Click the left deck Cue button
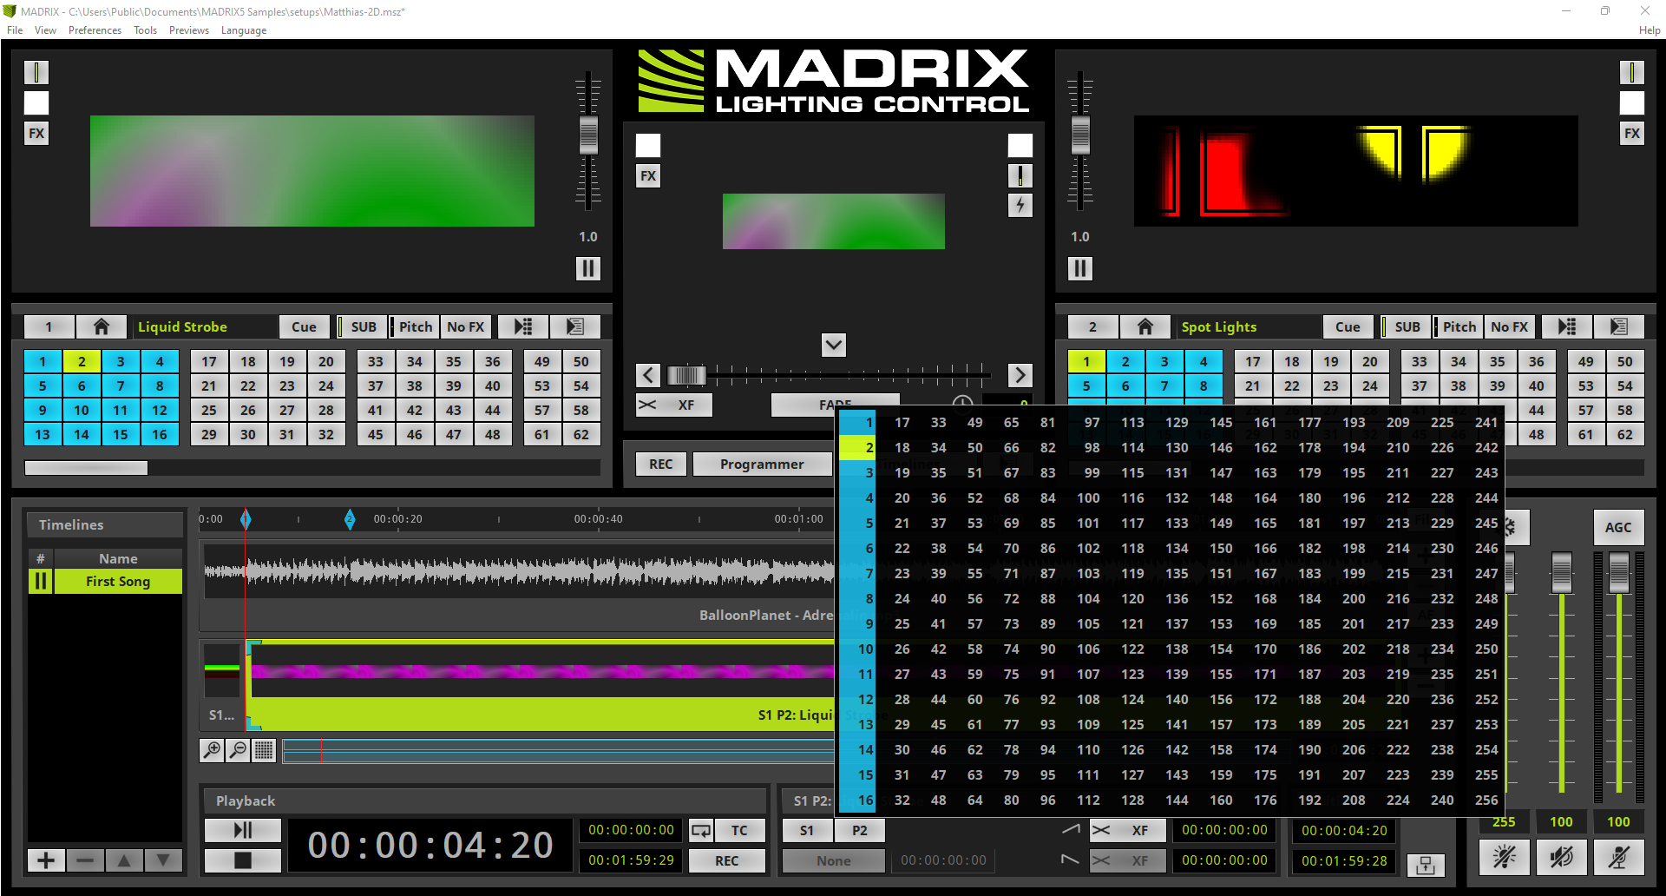The height and width of the screenshot is (896, 1666). [x=304, y=326]
